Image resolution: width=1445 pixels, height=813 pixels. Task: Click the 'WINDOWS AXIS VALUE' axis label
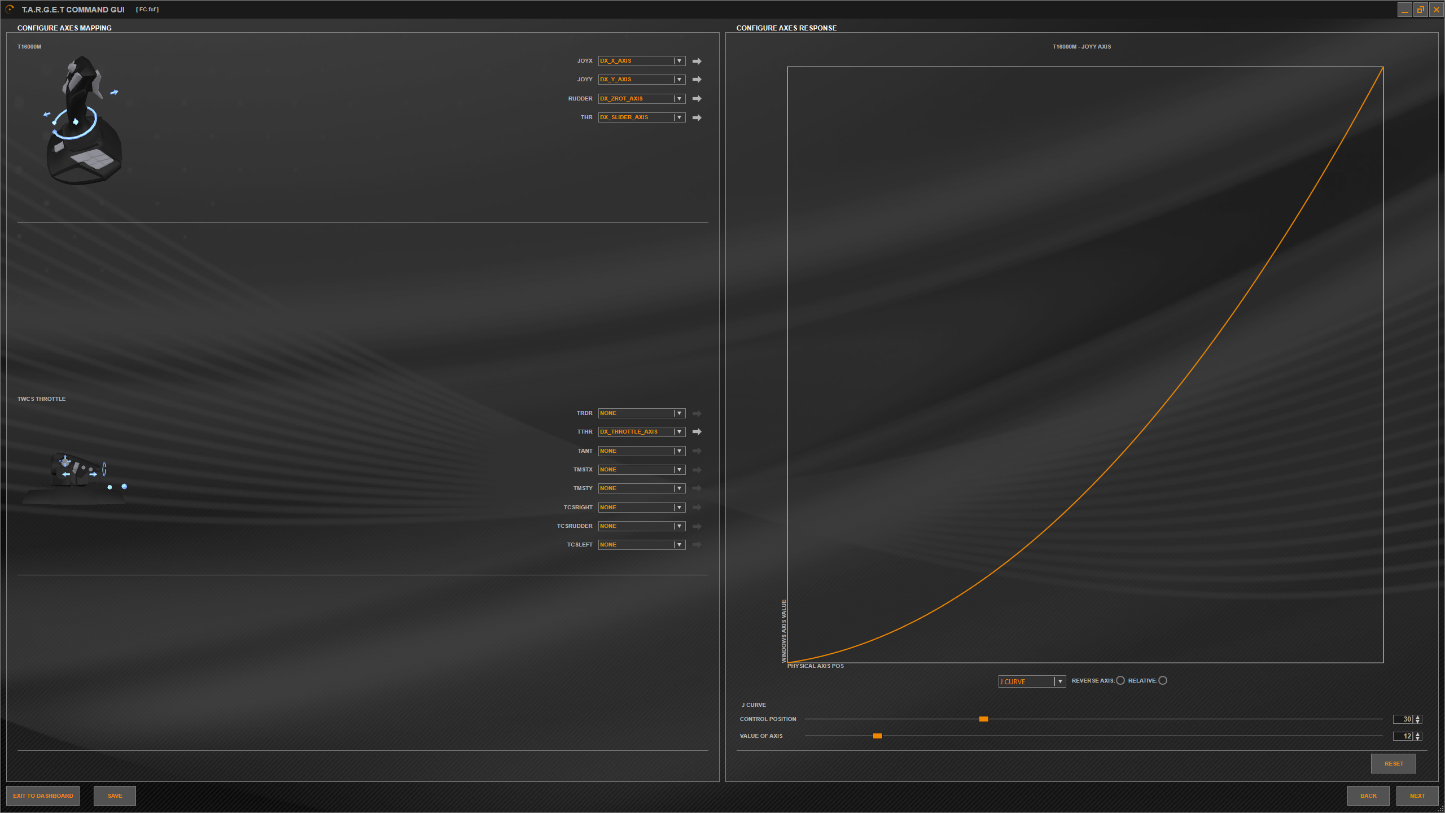783,631
